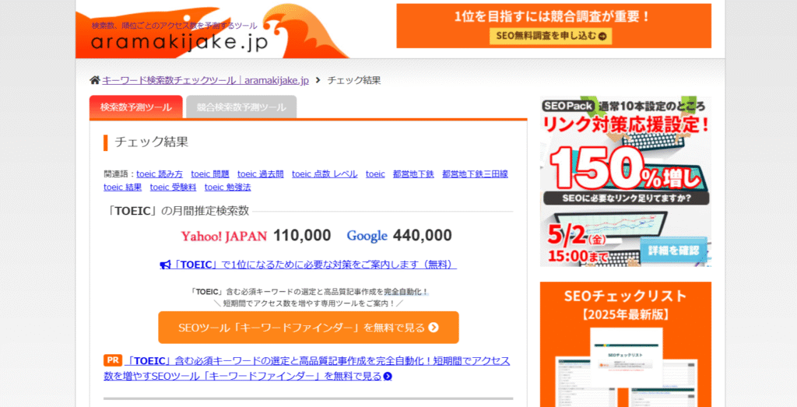Click the チェック結果 breadcrumb text

point(354,80)
